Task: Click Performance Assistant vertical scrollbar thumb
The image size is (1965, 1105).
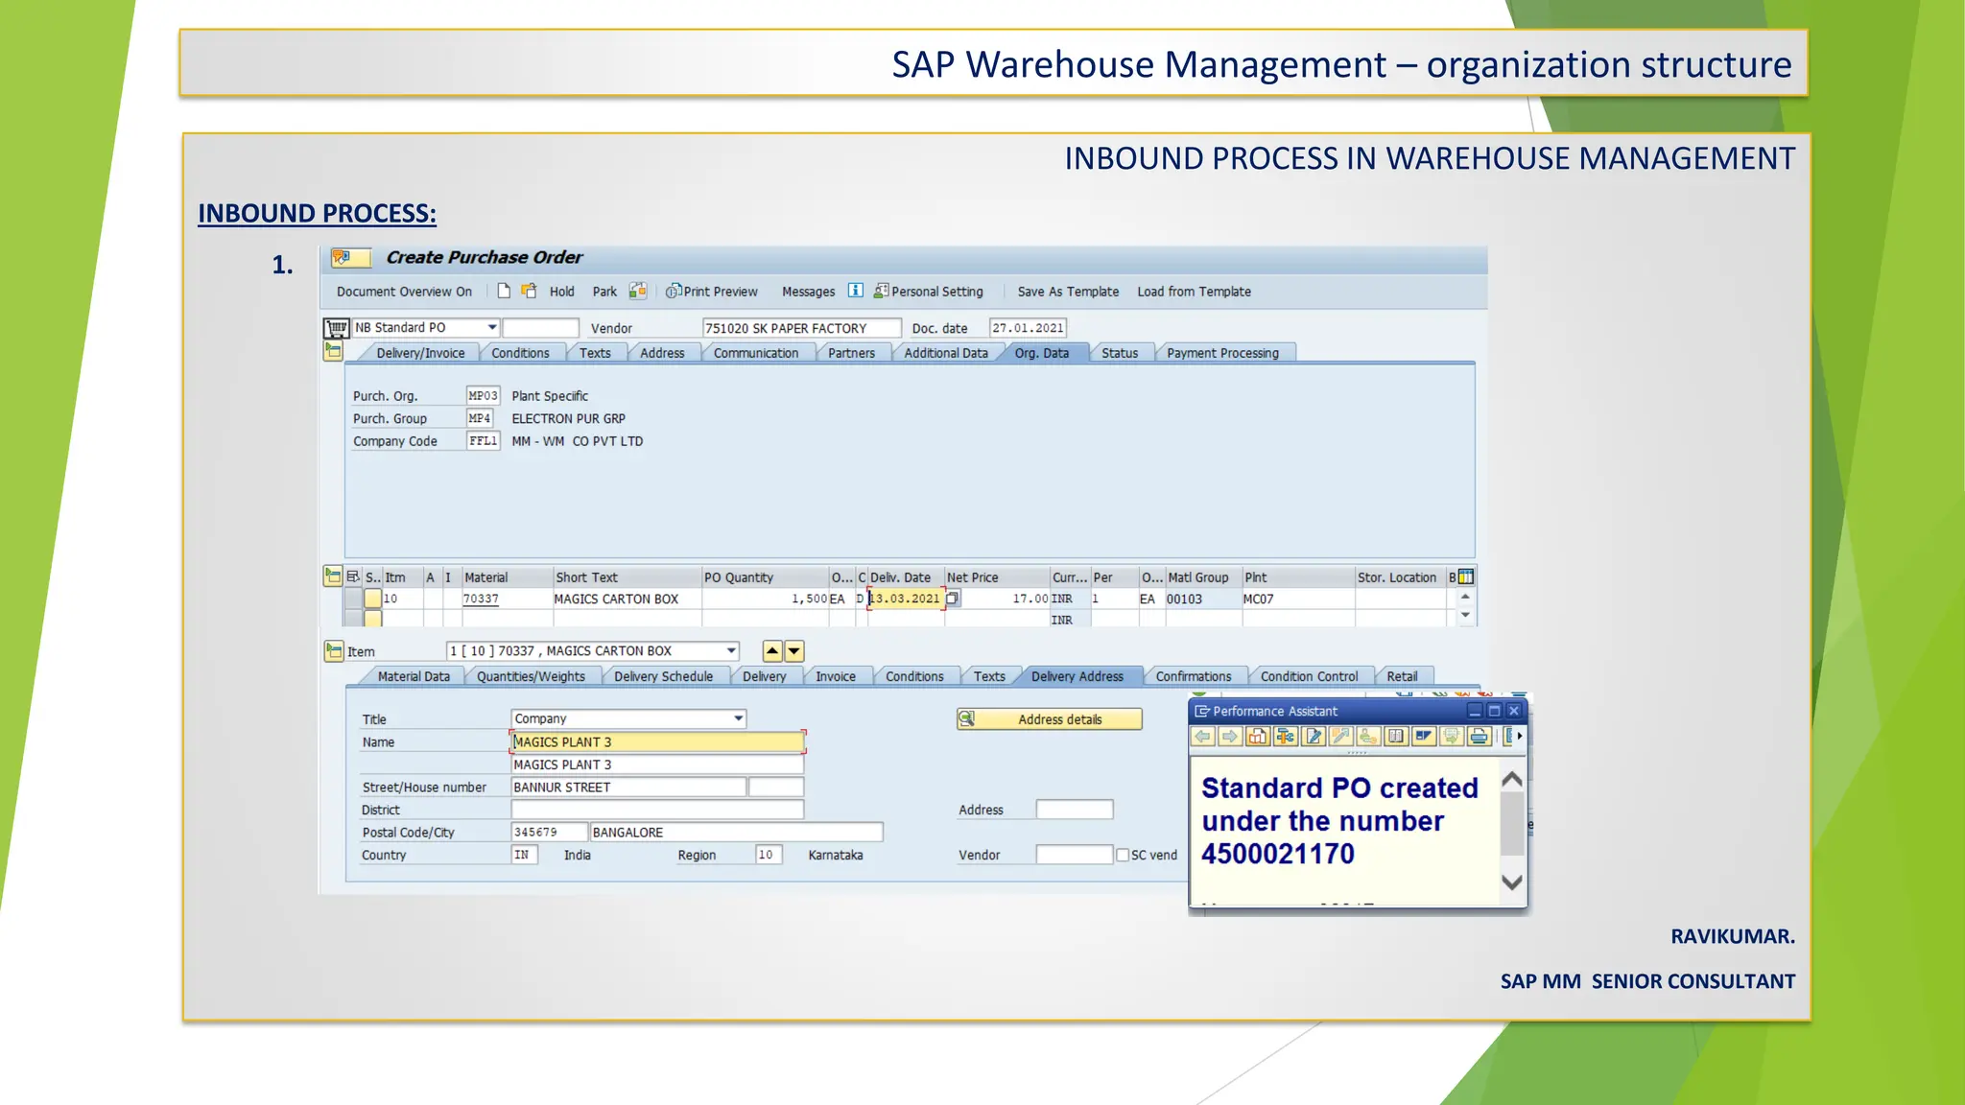Action: 1512,825
